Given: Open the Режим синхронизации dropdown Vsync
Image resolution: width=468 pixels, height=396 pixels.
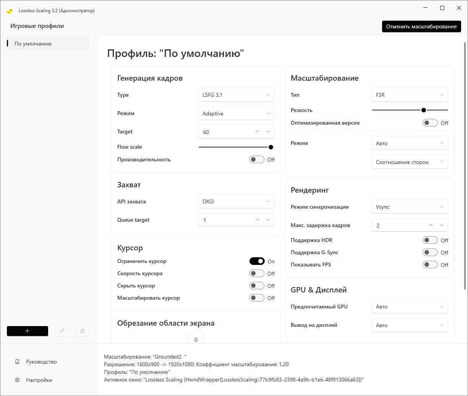Looking at the screenshot, I should (410, 207).
